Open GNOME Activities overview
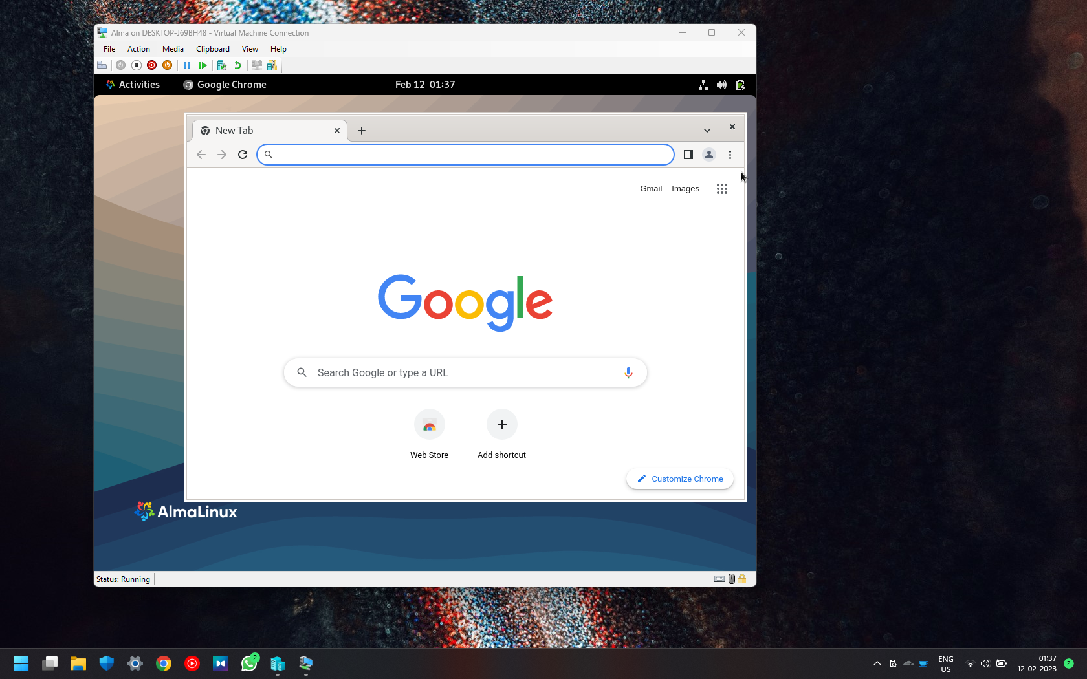 133,85
